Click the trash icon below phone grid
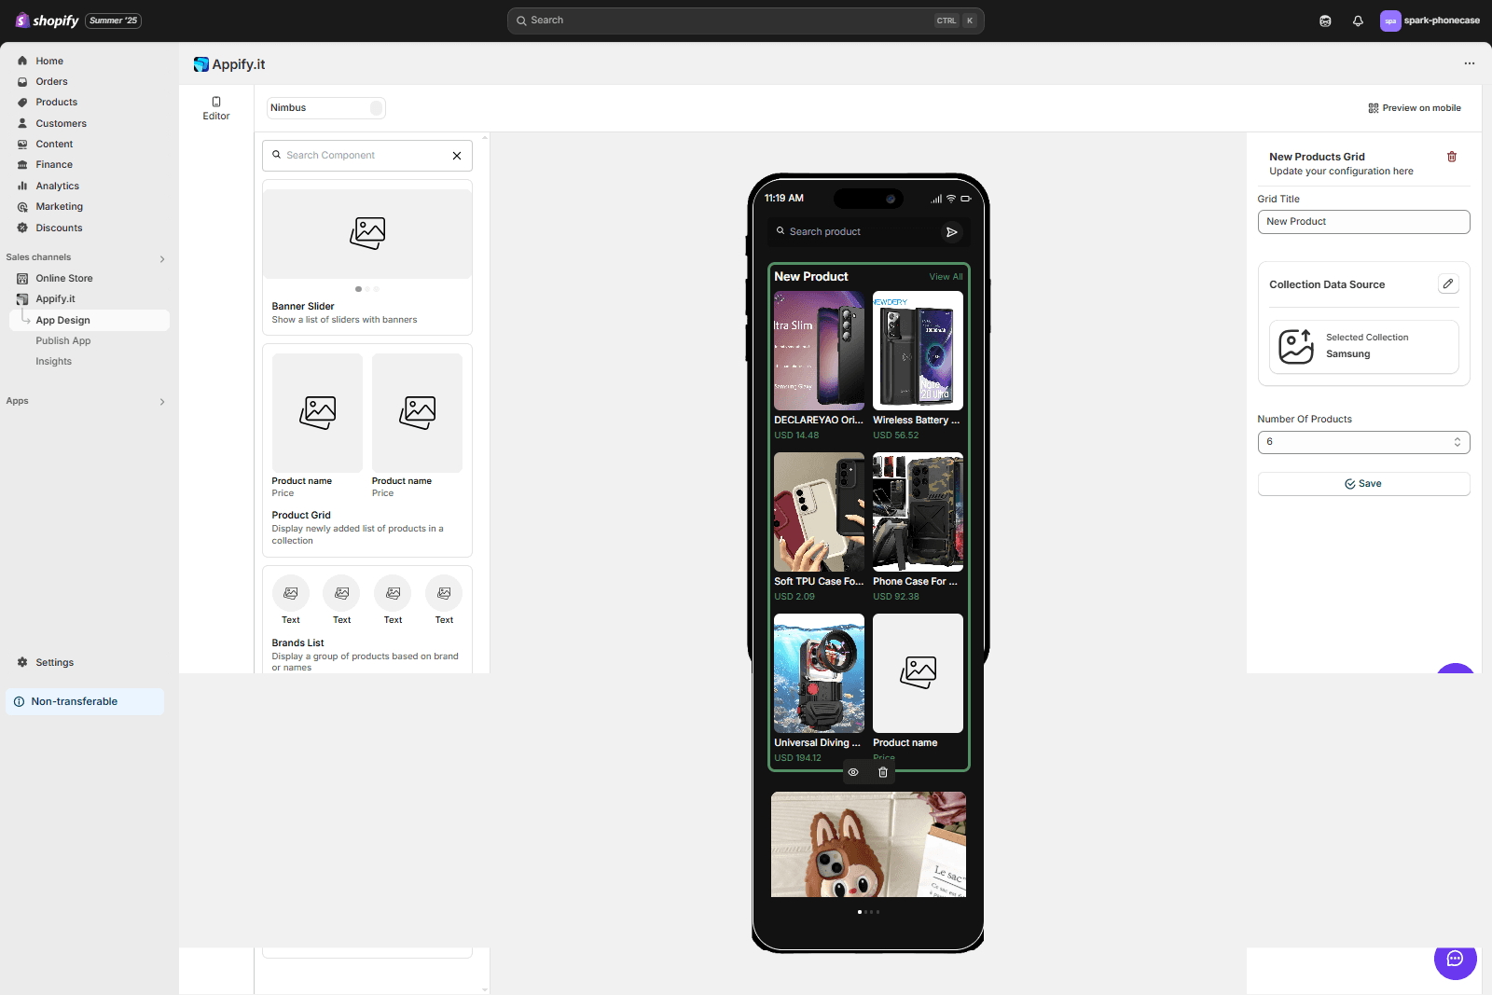1492x995 pixels. (883, 772)
